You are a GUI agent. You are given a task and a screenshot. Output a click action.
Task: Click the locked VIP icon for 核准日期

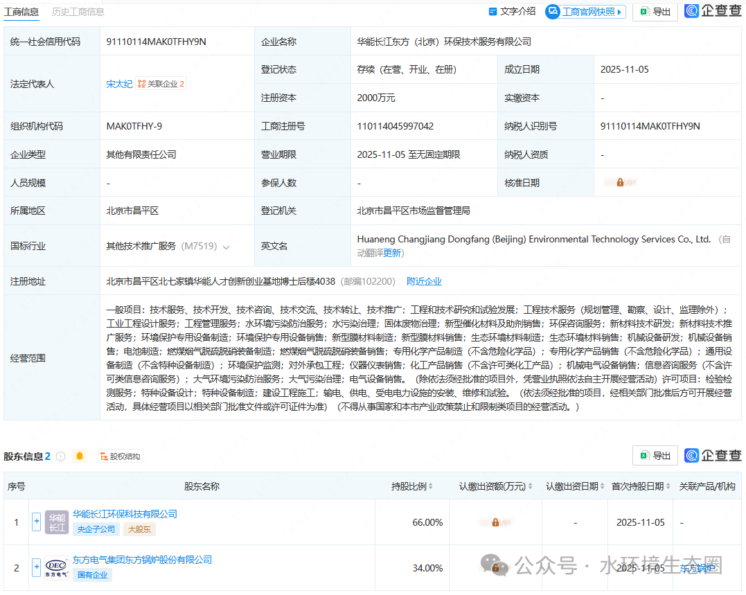point(620,183)
